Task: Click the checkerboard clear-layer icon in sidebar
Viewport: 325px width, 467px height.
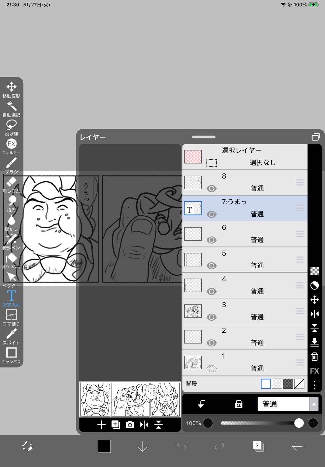Action: pyautogui.click(x=315, y=271)
